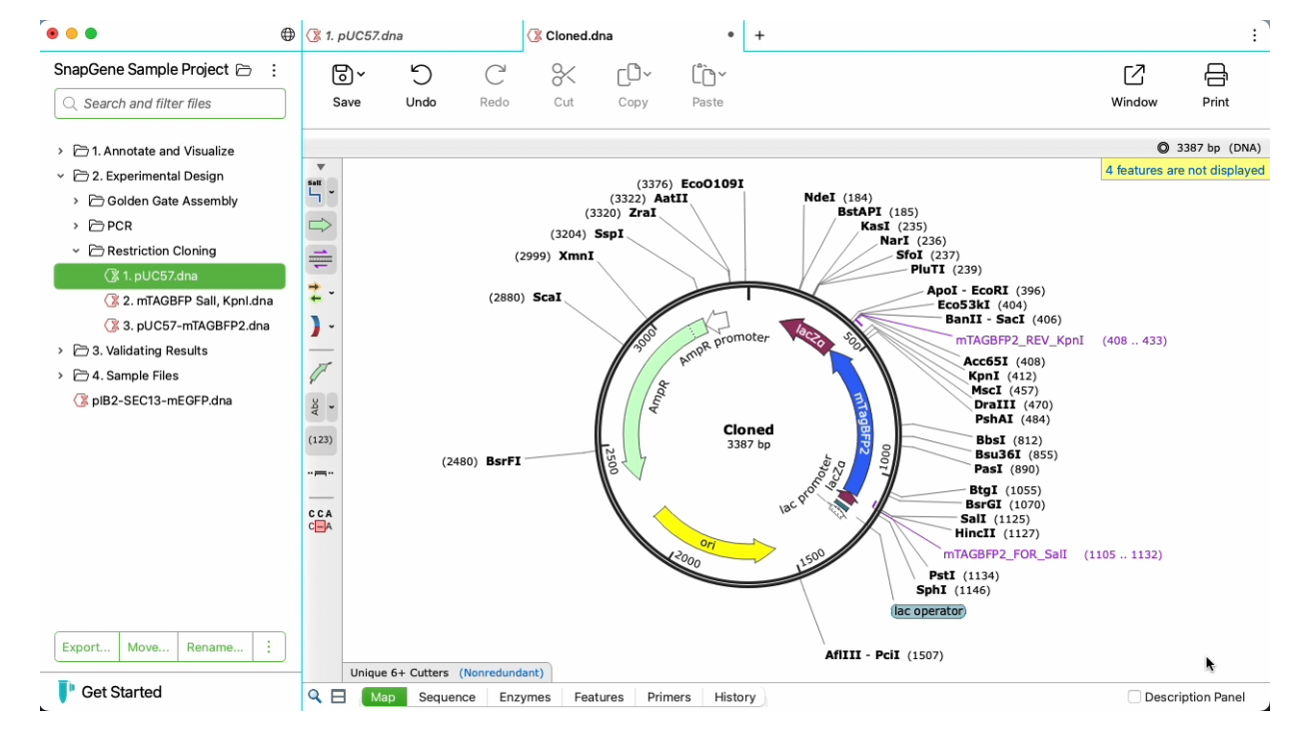Viewport: 1295px width, 738px height.
Task: Expand the 1. Annotate and Visualize folder
Action: tap(61, 151)
